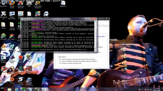Image resolution: width=163 pixels, height=91 pixels.
Task: Click the console window scrollbar down arrow
Action: coord(95,51)
